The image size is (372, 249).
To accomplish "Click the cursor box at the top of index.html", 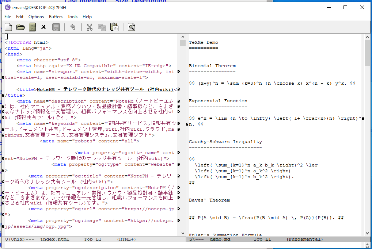I will (x=7, y=37).
